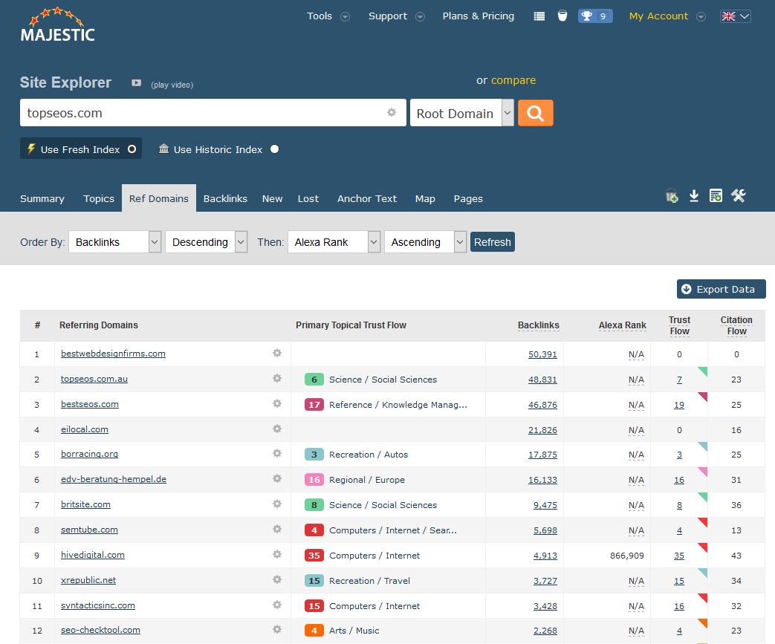The width and height of the screenshot is (775, 644).
Task: Click the Export Data button
Action: pyautogui.click(x=721, y=289)
